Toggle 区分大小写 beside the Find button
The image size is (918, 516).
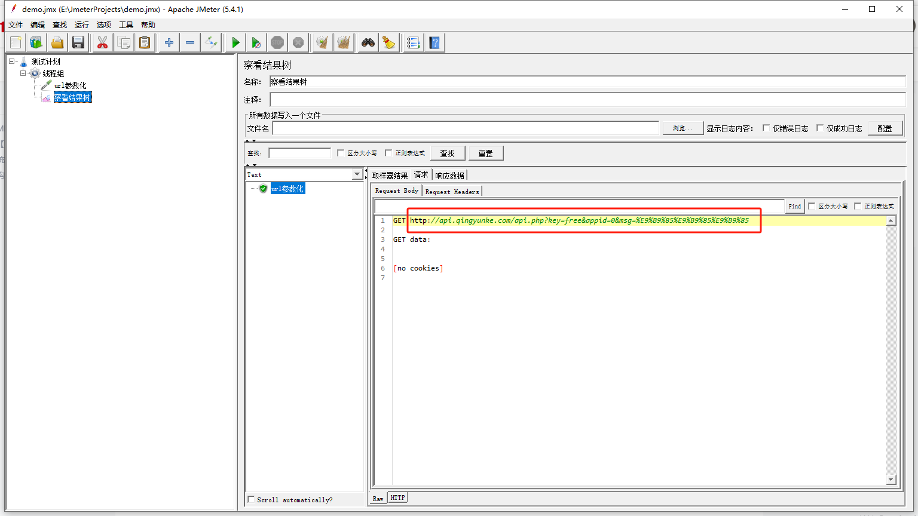pyautogui.click(x=812, y=206)
